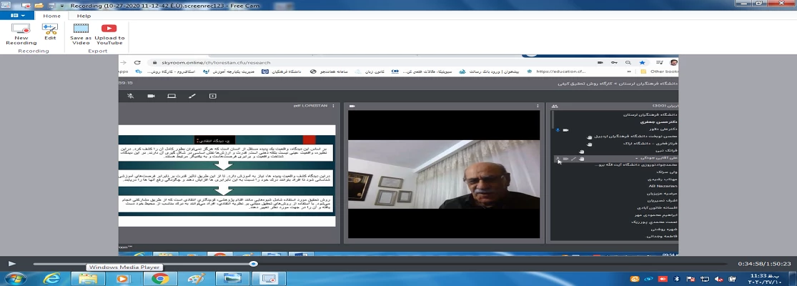This screenshot has height=286, width=797.
Task: Click the playback timeline seek handle
Action: click(x=253, y=264)
